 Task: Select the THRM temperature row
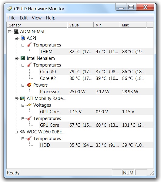pos(96,52)
